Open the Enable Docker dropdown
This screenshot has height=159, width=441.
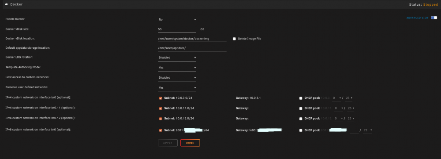177,20
